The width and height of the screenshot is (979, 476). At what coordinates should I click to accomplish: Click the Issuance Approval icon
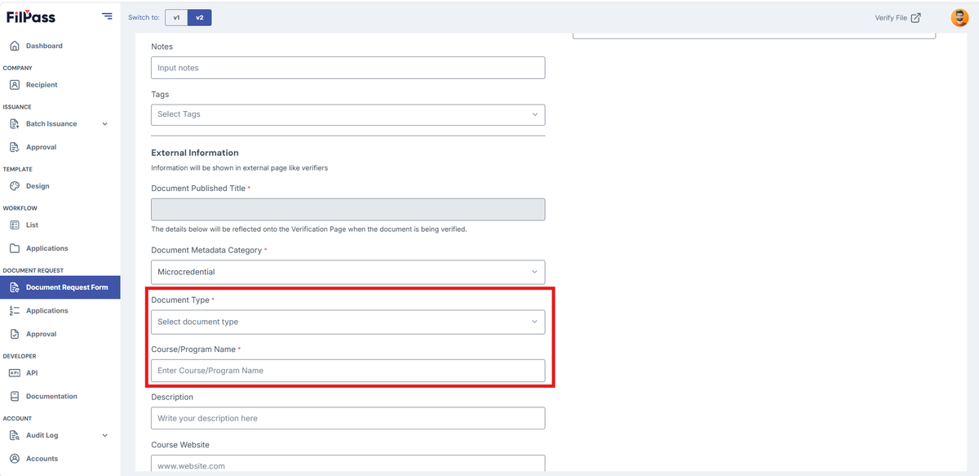[x=14, y=147]
